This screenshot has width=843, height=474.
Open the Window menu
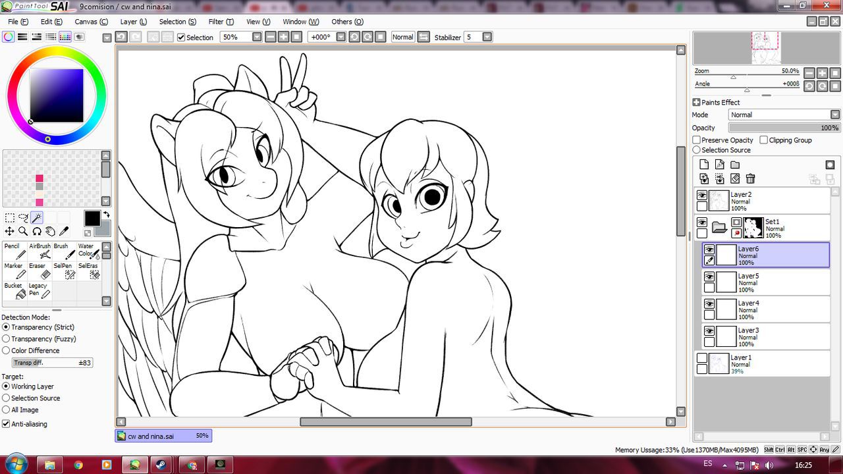tap(300, 22)
